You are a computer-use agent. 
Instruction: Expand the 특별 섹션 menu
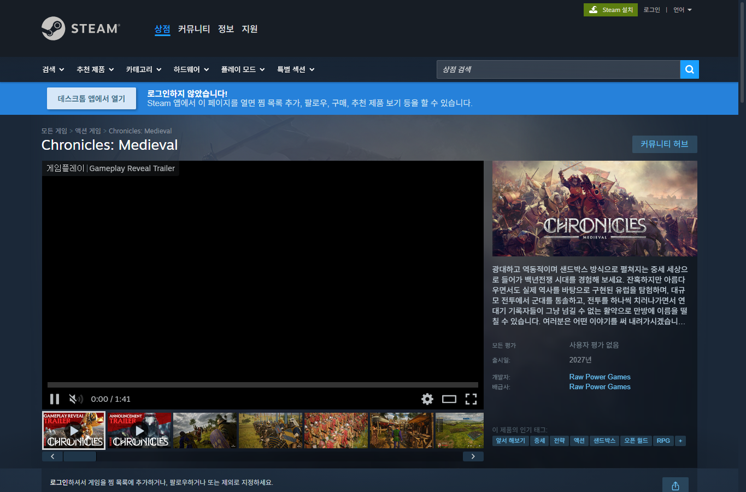296,69
